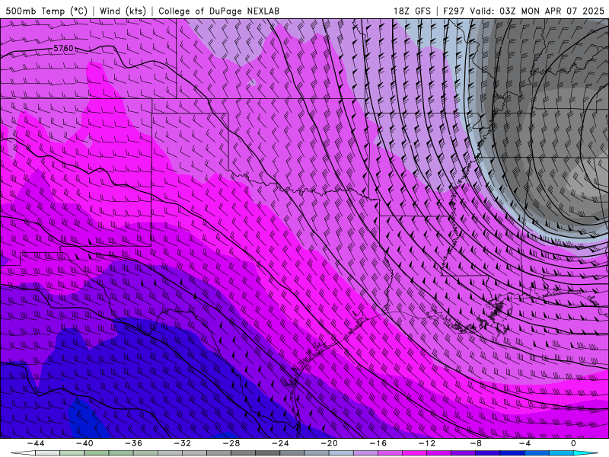Click the -32 colorbar tick label

point(182,443)
